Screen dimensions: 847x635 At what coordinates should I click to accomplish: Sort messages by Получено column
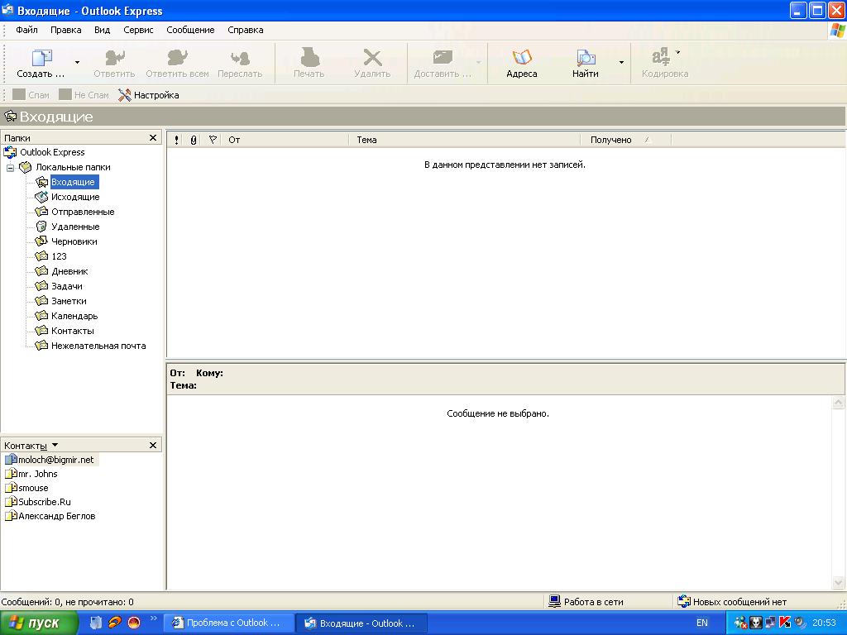click(612, 140)
